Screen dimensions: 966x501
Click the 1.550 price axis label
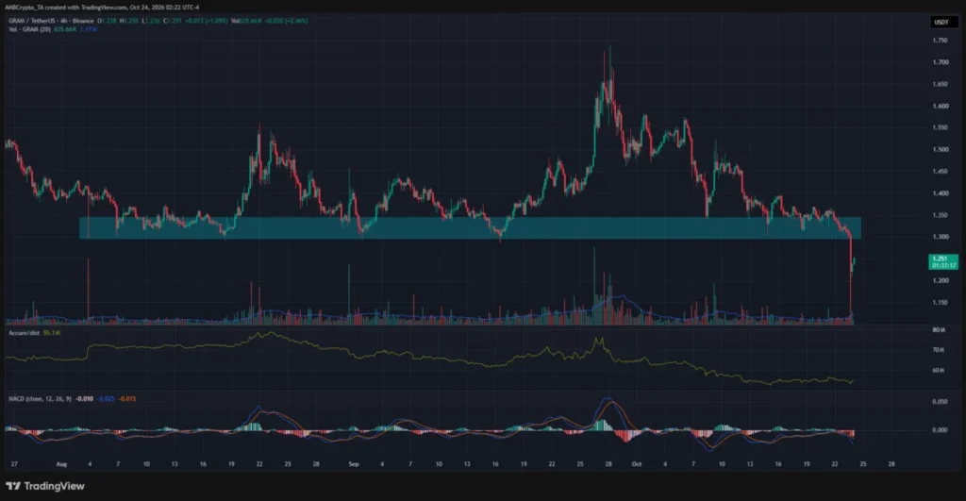point(941,127)
